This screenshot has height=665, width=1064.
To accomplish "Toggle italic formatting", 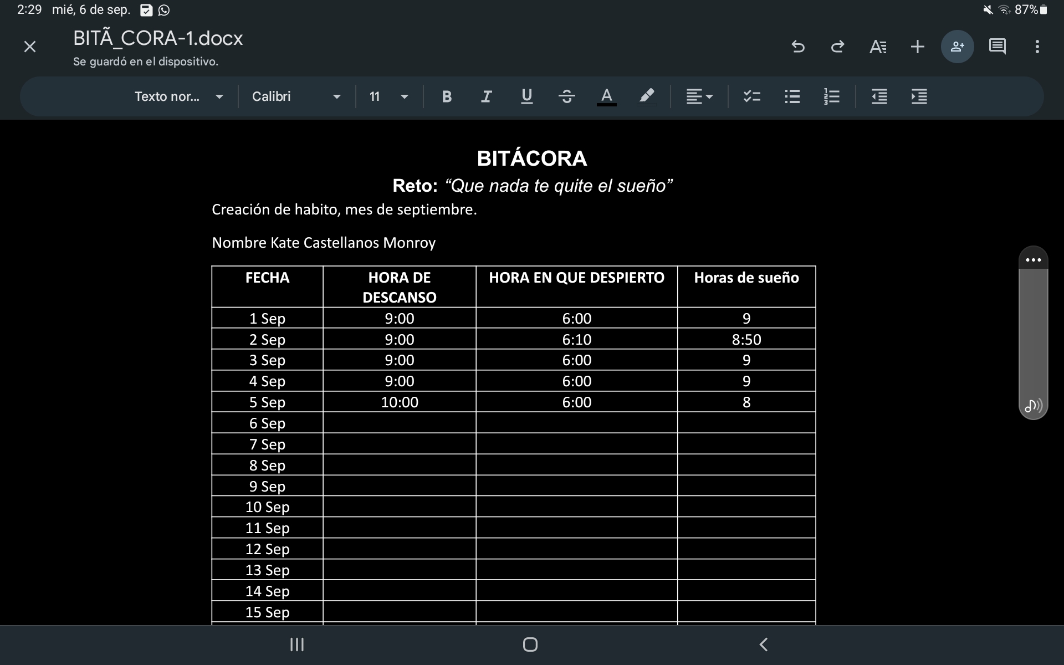I will click(x=486, y=96).
